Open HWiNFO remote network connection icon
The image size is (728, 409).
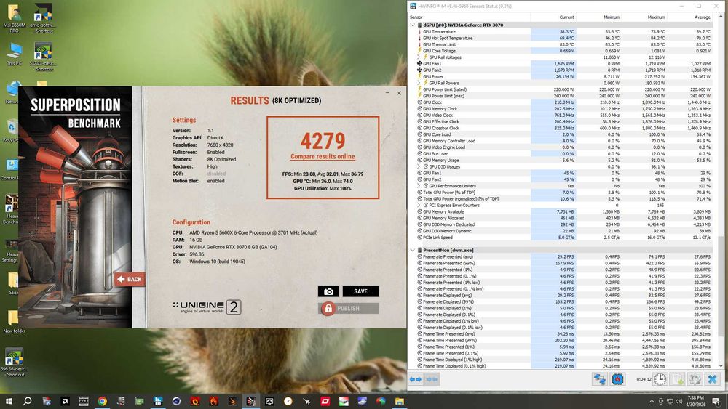[599, 379]
